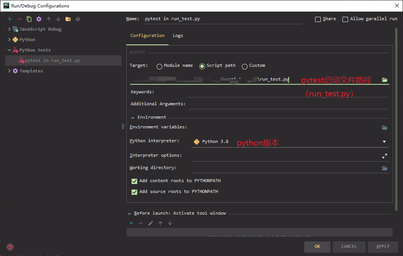The height and width of the screenshot is (256, 403).
Task: Enable Allow parallel run
Action: (x=345, y=19)
